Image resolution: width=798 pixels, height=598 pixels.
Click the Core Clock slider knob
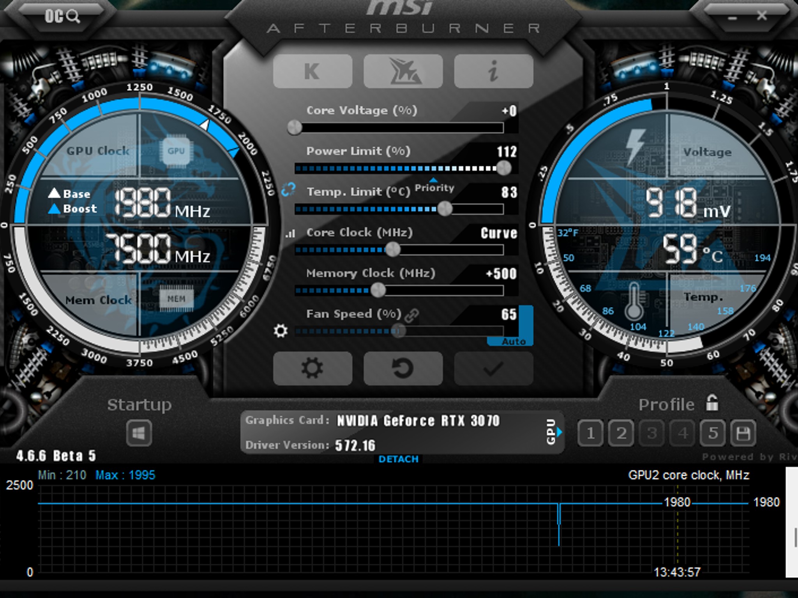(x=393, y=250)
